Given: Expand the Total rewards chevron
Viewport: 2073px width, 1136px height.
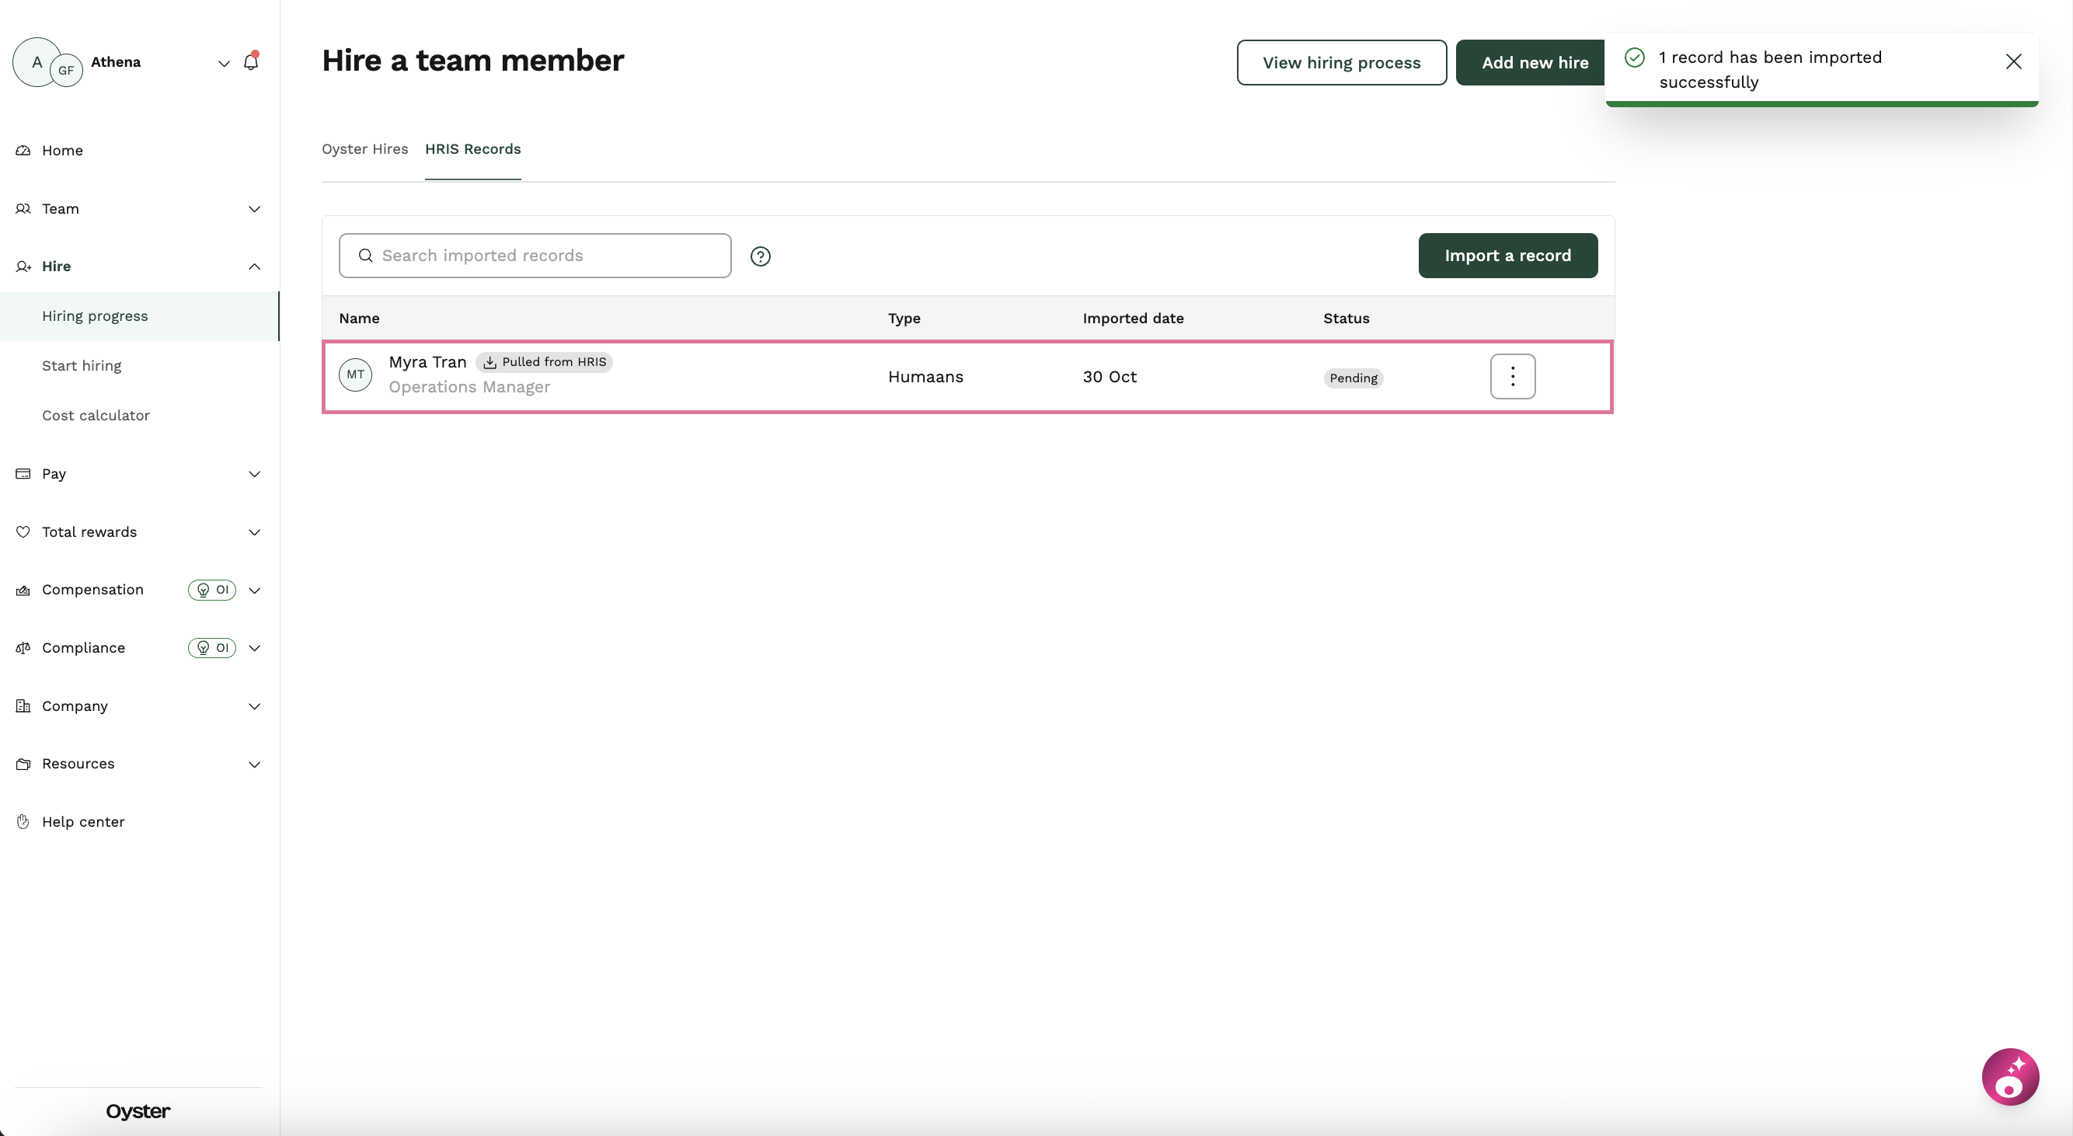Looking at the screenshot, I should (x=254, y=532).
